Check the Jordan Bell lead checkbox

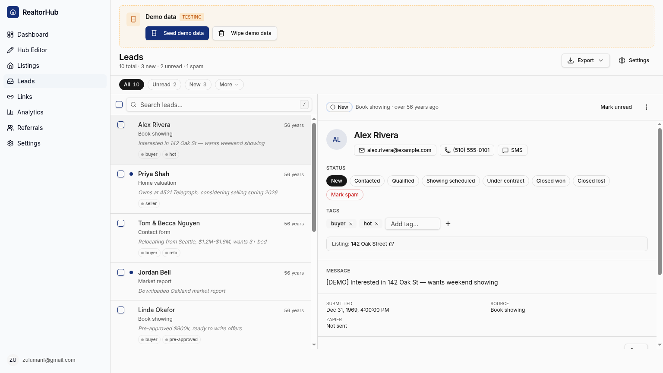pos(121,272)
